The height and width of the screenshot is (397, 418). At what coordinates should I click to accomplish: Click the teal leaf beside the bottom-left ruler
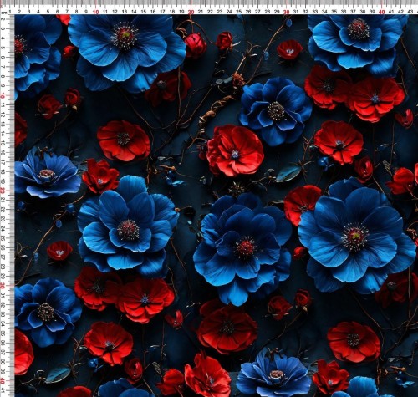point(58,374)
